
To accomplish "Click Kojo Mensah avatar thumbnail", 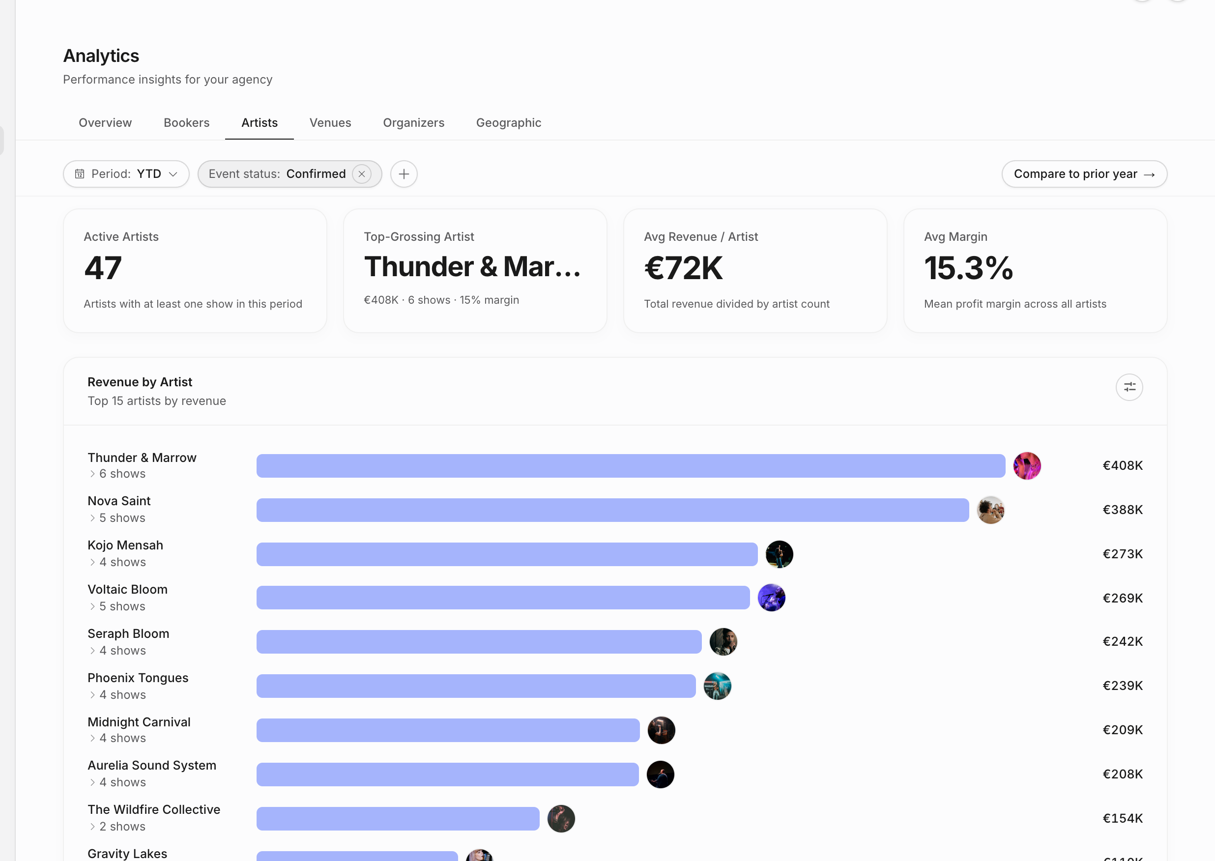I will tap(779, 554).
